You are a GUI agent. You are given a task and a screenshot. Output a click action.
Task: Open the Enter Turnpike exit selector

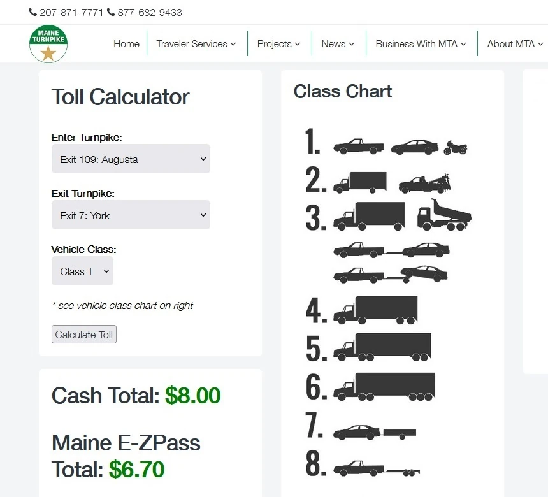click(131, 159)
